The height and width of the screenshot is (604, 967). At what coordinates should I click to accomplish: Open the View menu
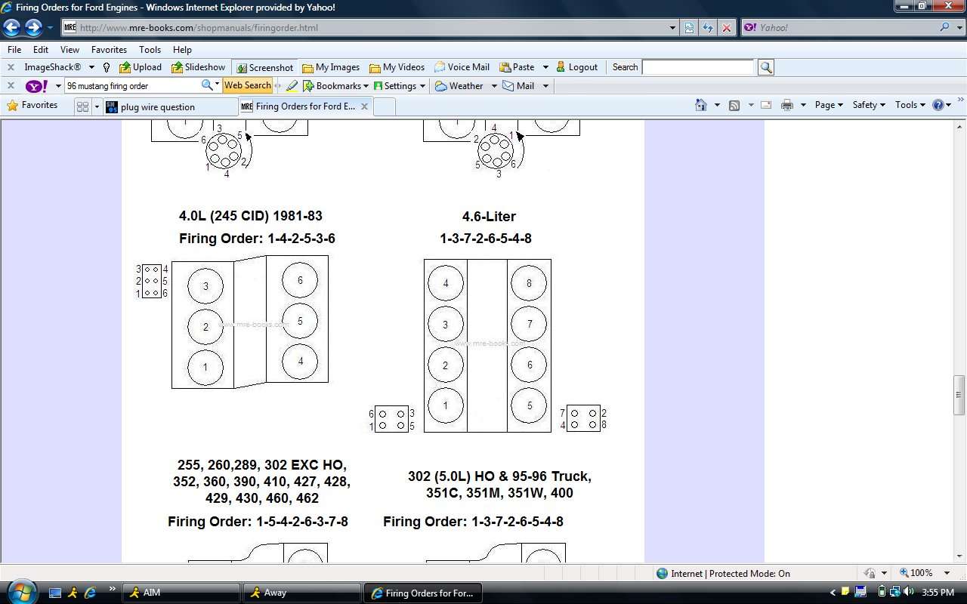pos(70,49)
